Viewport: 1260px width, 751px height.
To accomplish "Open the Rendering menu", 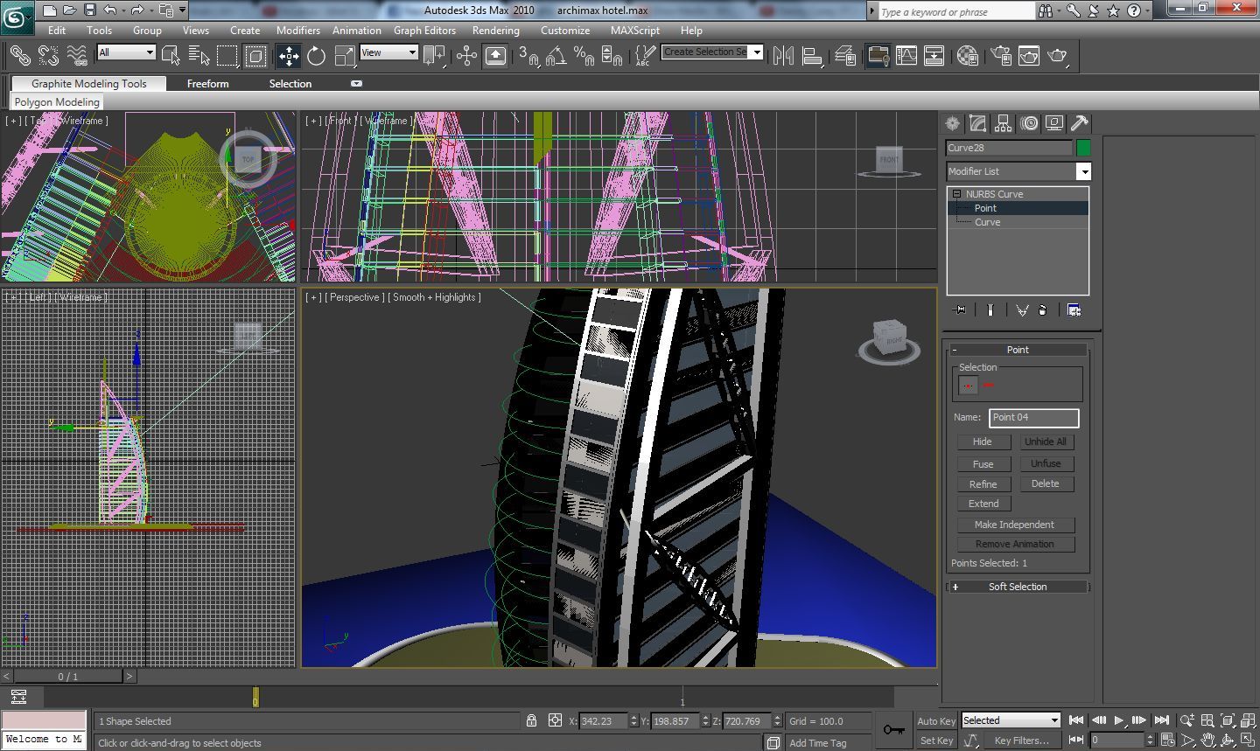I will pyautogui.click(x=495, y=30).
